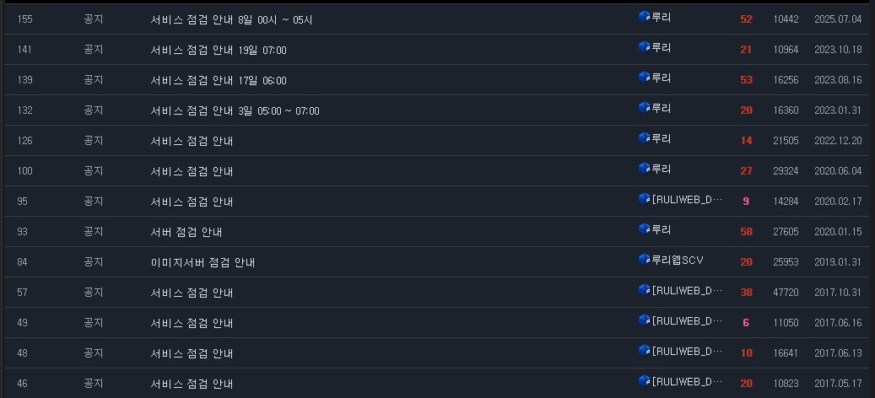Open post '서비스 점검 안내 8일 00시 ~ 05시'
The height and width of the screenshot is (398, 875).
tap(231, 19)
